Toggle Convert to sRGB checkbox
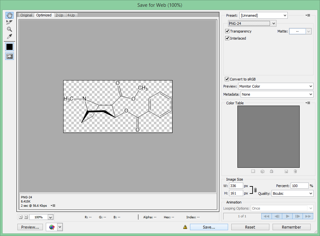320x236 pixels. (x=227, y=79)
